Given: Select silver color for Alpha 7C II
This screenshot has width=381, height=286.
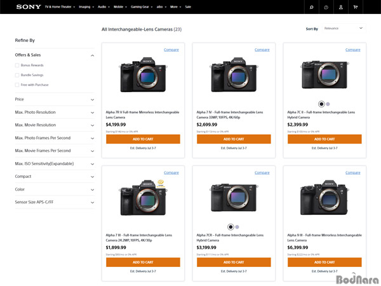Looking at the screenshot, I should [x=328, y=104].
